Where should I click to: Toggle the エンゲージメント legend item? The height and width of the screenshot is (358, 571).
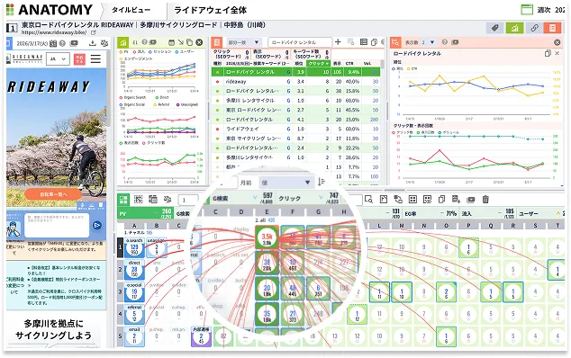click(x=135, y=58)
